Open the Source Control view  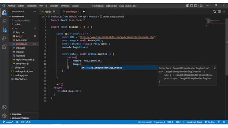4,30
